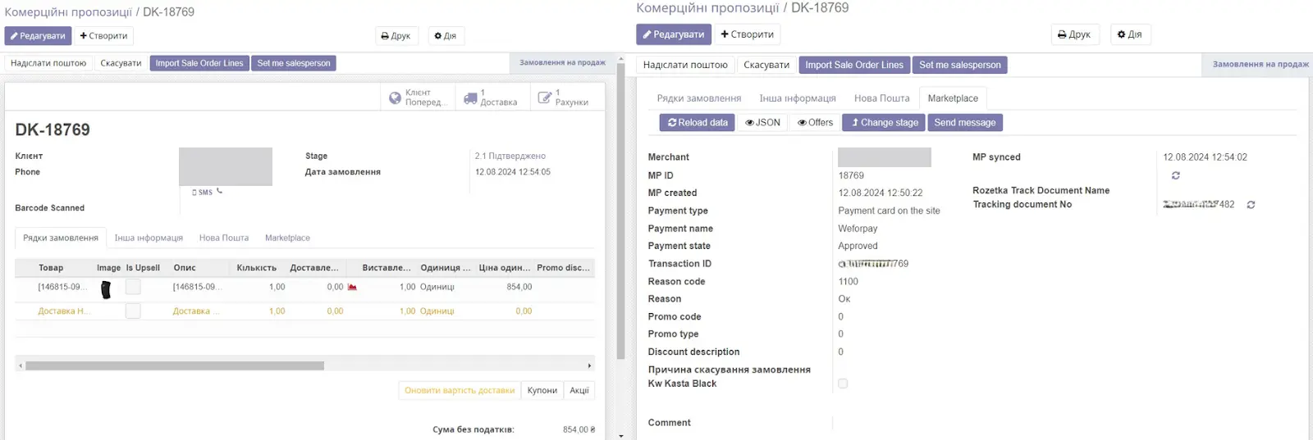Click Редагувати button in left panel
Image resolution: width=1313 pixels, height=440 pixels.
pos(38,36)
